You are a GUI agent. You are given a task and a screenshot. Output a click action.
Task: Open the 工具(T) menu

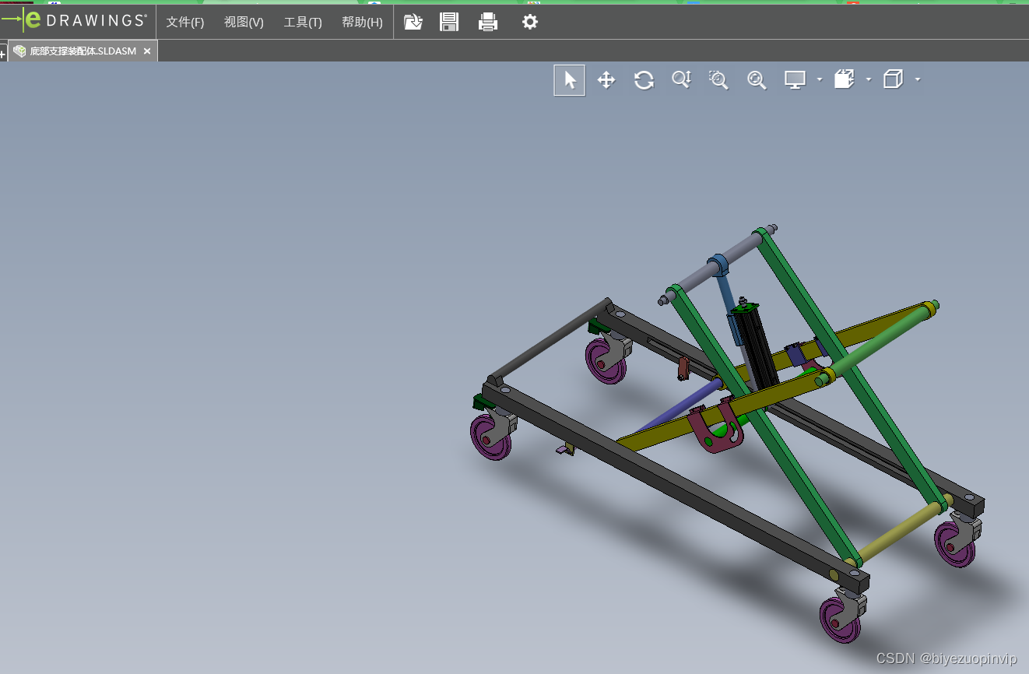[x=303, y=23]
